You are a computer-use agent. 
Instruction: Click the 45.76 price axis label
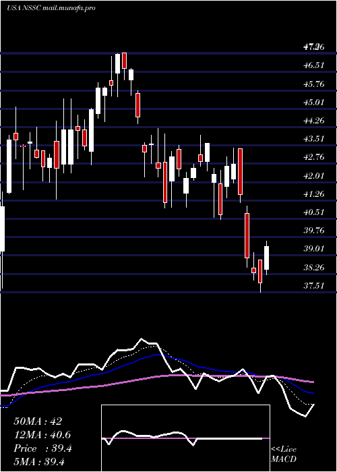point(314,84)
